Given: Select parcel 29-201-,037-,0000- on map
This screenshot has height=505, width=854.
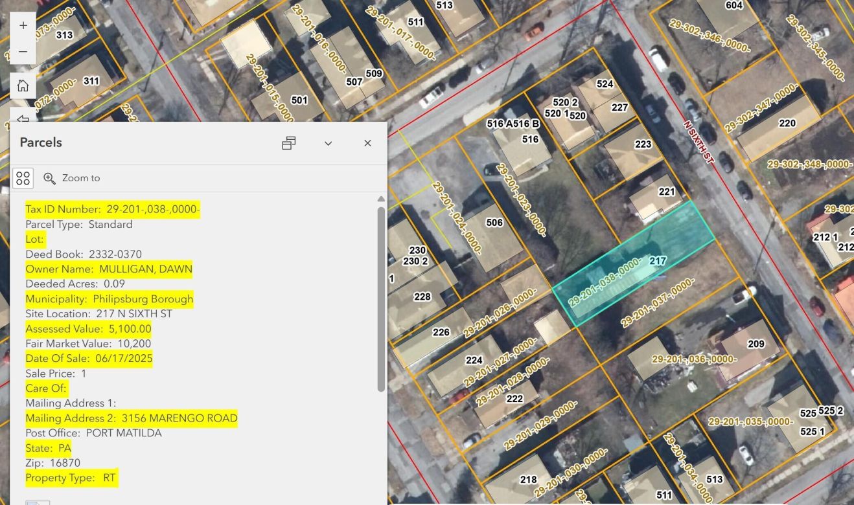Looking at the screenshot, I should [657, 303].
